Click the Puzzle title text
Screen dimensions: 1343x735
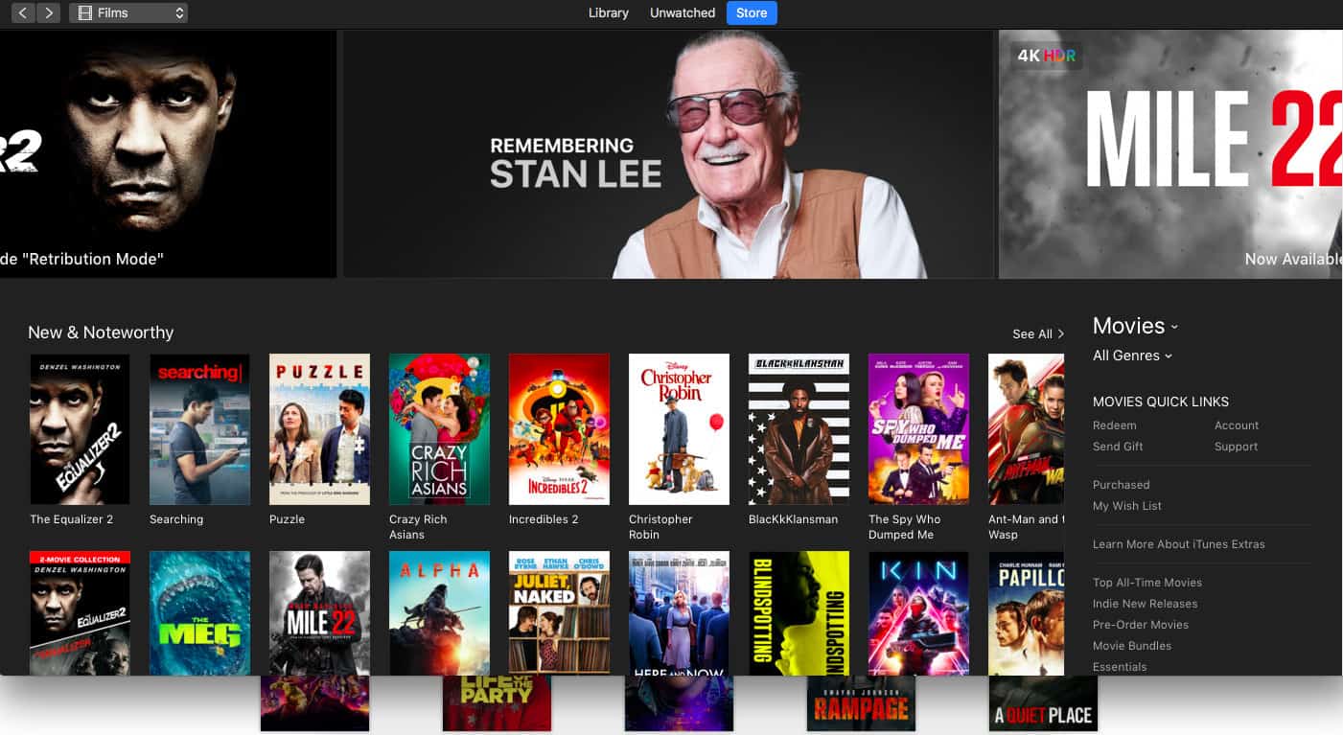point(287,519)
